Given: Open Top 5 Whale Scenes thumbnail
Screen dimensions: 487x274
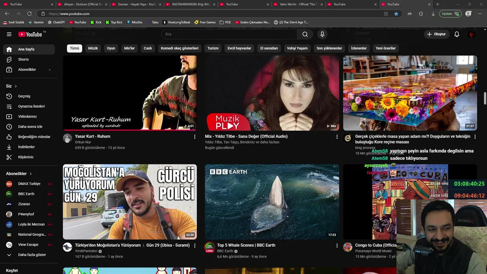Looking at the screenshot, I should [x=272, y=202].
